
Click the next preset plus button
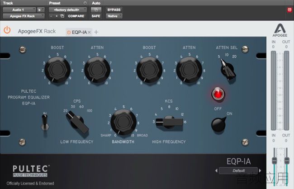57,16
